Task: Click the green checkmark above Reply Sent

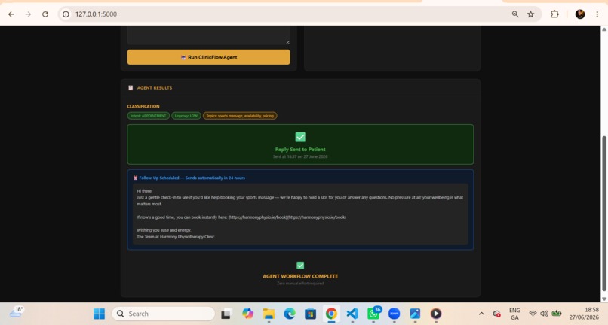Action: 300,137
